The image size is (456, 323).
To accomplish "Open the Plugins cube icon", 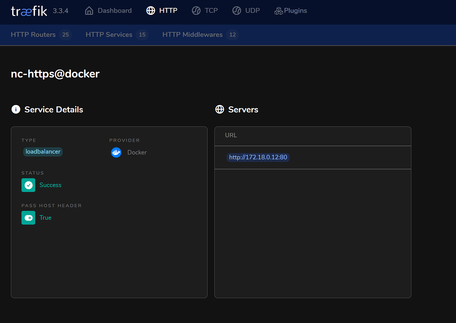I will (278, 10).
